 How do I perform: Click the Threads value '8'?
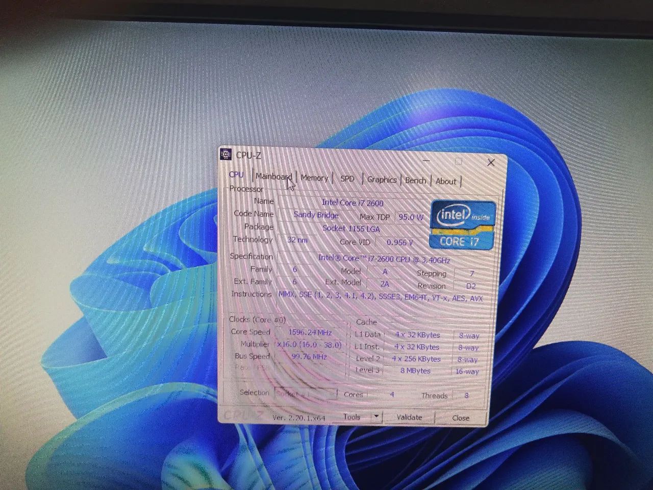466,396
